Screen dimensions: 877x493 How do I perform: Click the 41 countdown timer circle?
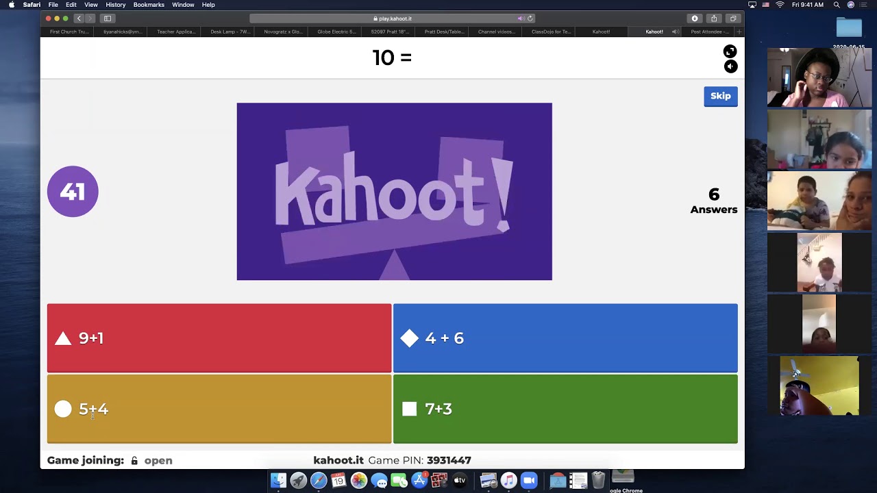pyautogui.click(x=73, y=192)
